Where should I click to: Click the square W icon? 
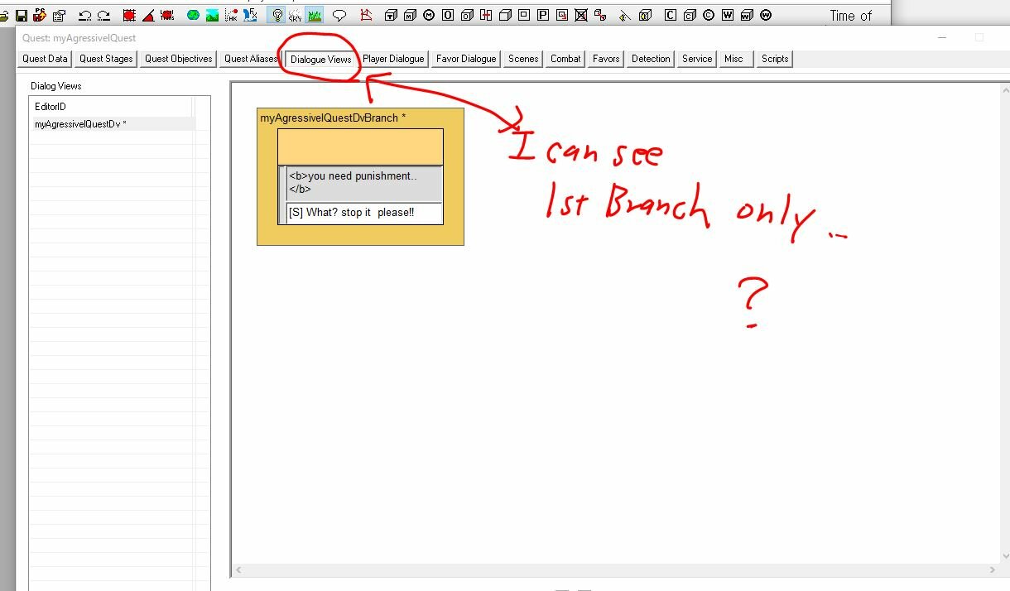coord(728,15)
